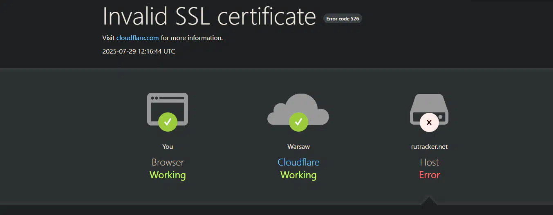Click the red Error status text
The width and height of the screenshot is (553, 215).
point(429,175)
